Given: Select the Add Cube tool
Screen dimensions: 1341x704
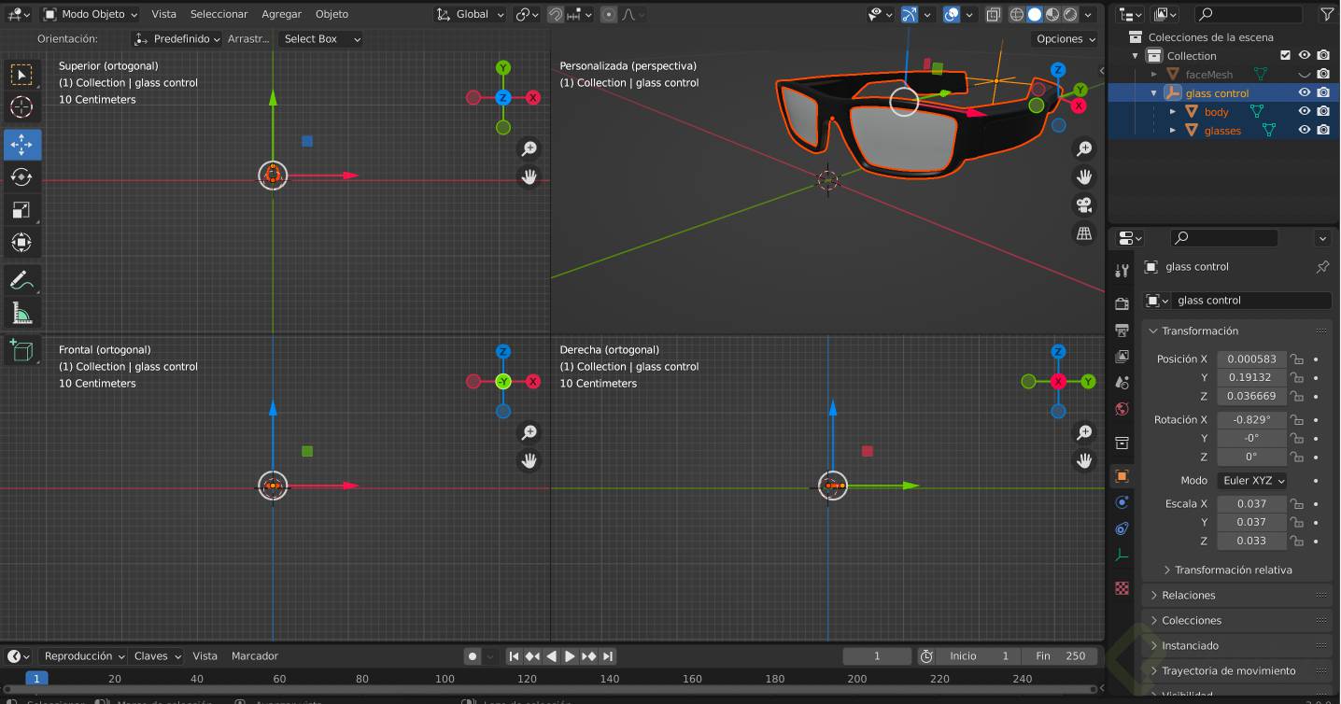Looking at the screenshot, I should point(21,350).
